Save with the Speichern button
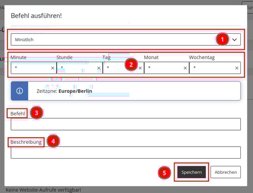 coord(192,172)
